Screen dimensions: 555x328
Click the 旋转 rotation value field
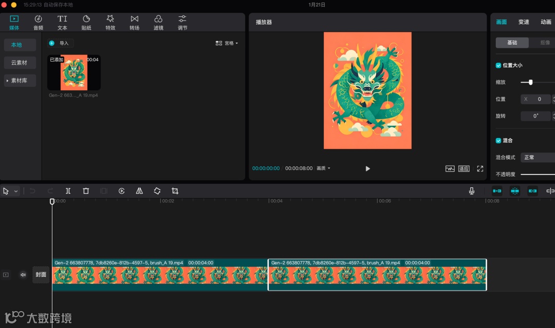coord(535,116)
